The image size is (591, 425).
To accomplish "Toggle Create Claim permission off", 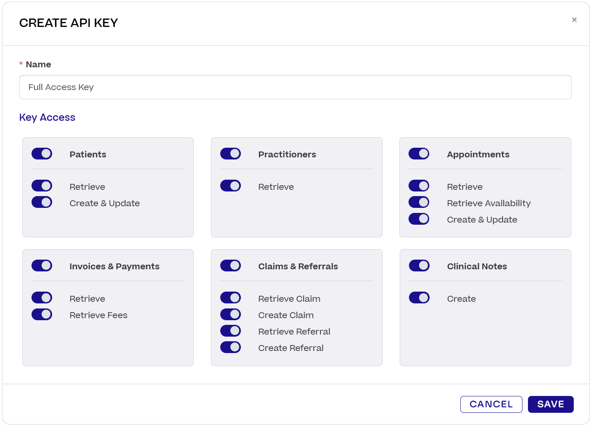I will pyautogui.click(x=230, y=314).
